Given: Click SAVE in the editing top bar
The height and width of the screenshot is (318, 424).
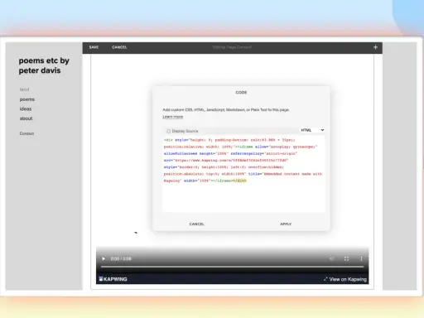Looking at the screenshot, I should (94, 47).
